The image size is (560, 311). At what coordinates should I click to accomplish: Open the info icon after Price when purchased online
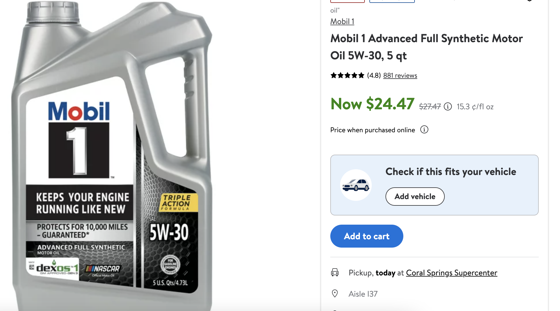424,130
